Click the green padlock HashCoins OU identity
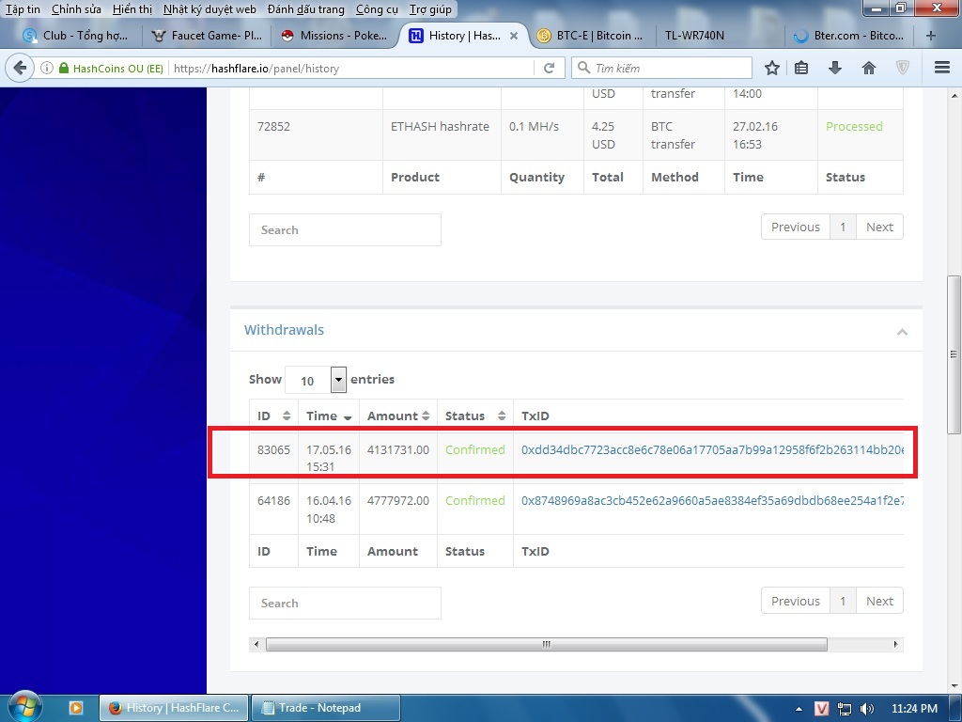 click(x=111, y=68)
